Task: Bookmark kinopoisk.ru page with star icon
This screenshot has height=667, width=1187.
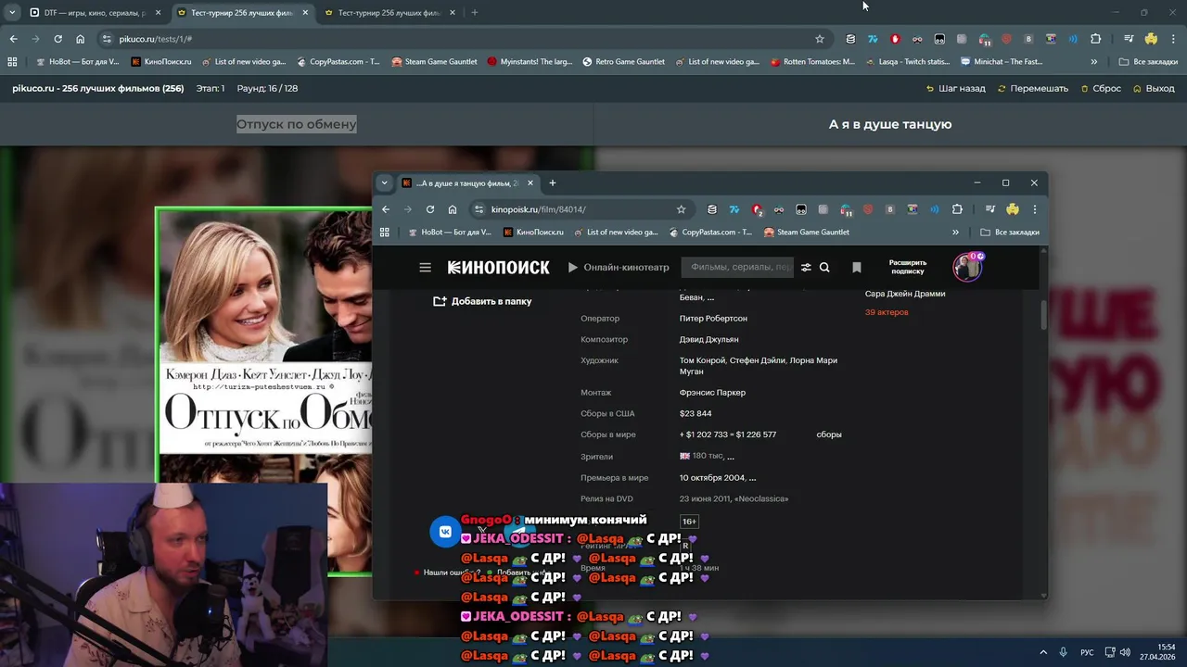Action: tap(681, 209)
